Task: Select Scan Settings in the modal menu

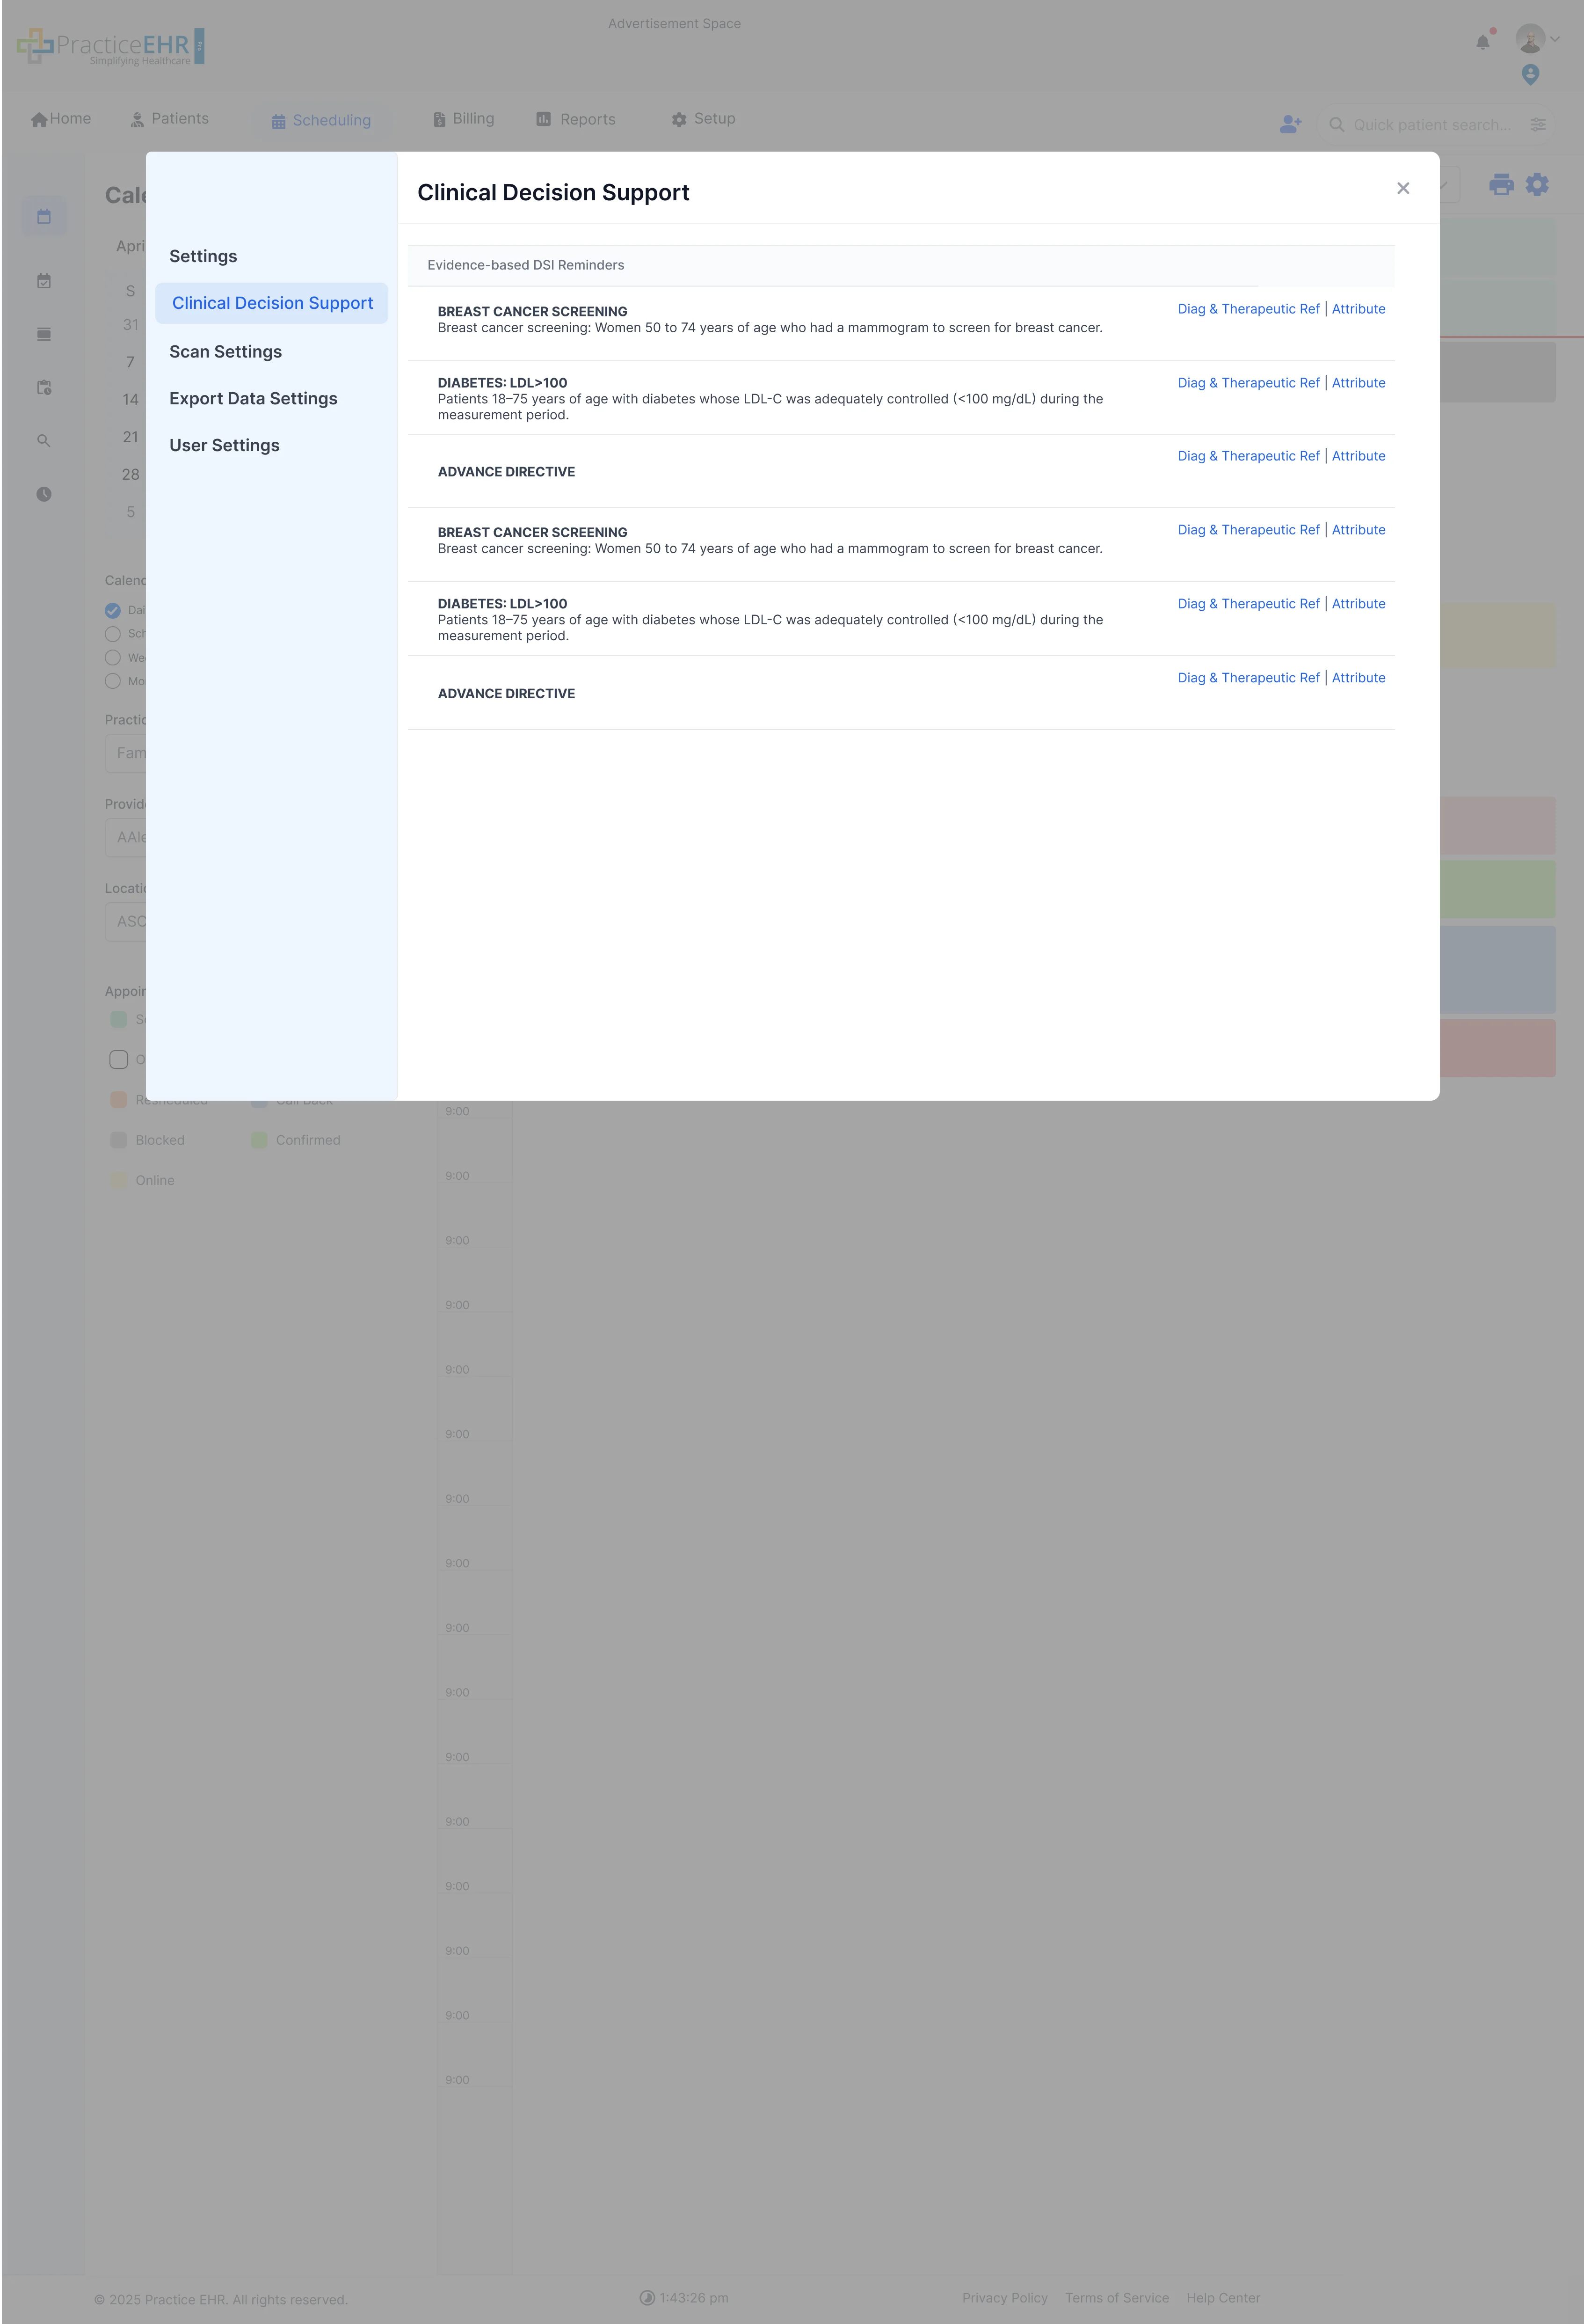Action: click(226, 351)
